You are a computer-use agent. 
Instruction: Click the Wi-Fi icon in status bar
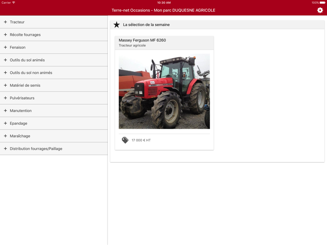click(x=14, y=3)
